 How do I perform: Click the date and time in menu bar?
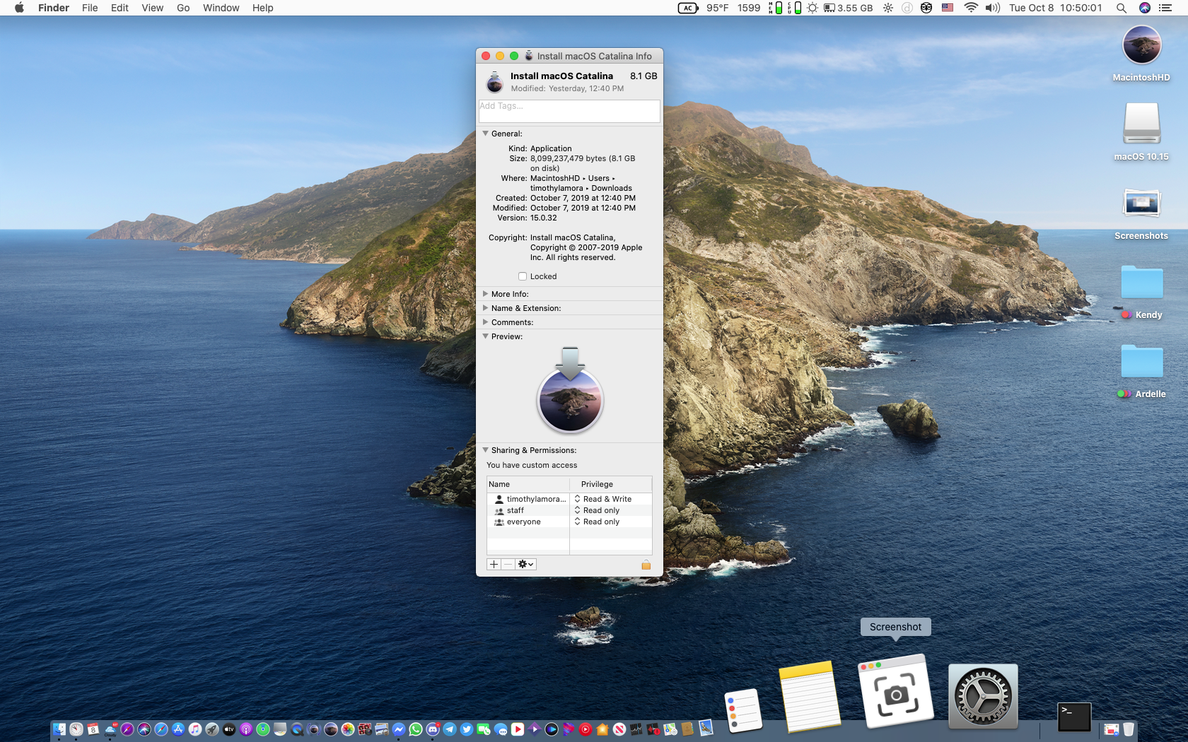click(1055, 8)
